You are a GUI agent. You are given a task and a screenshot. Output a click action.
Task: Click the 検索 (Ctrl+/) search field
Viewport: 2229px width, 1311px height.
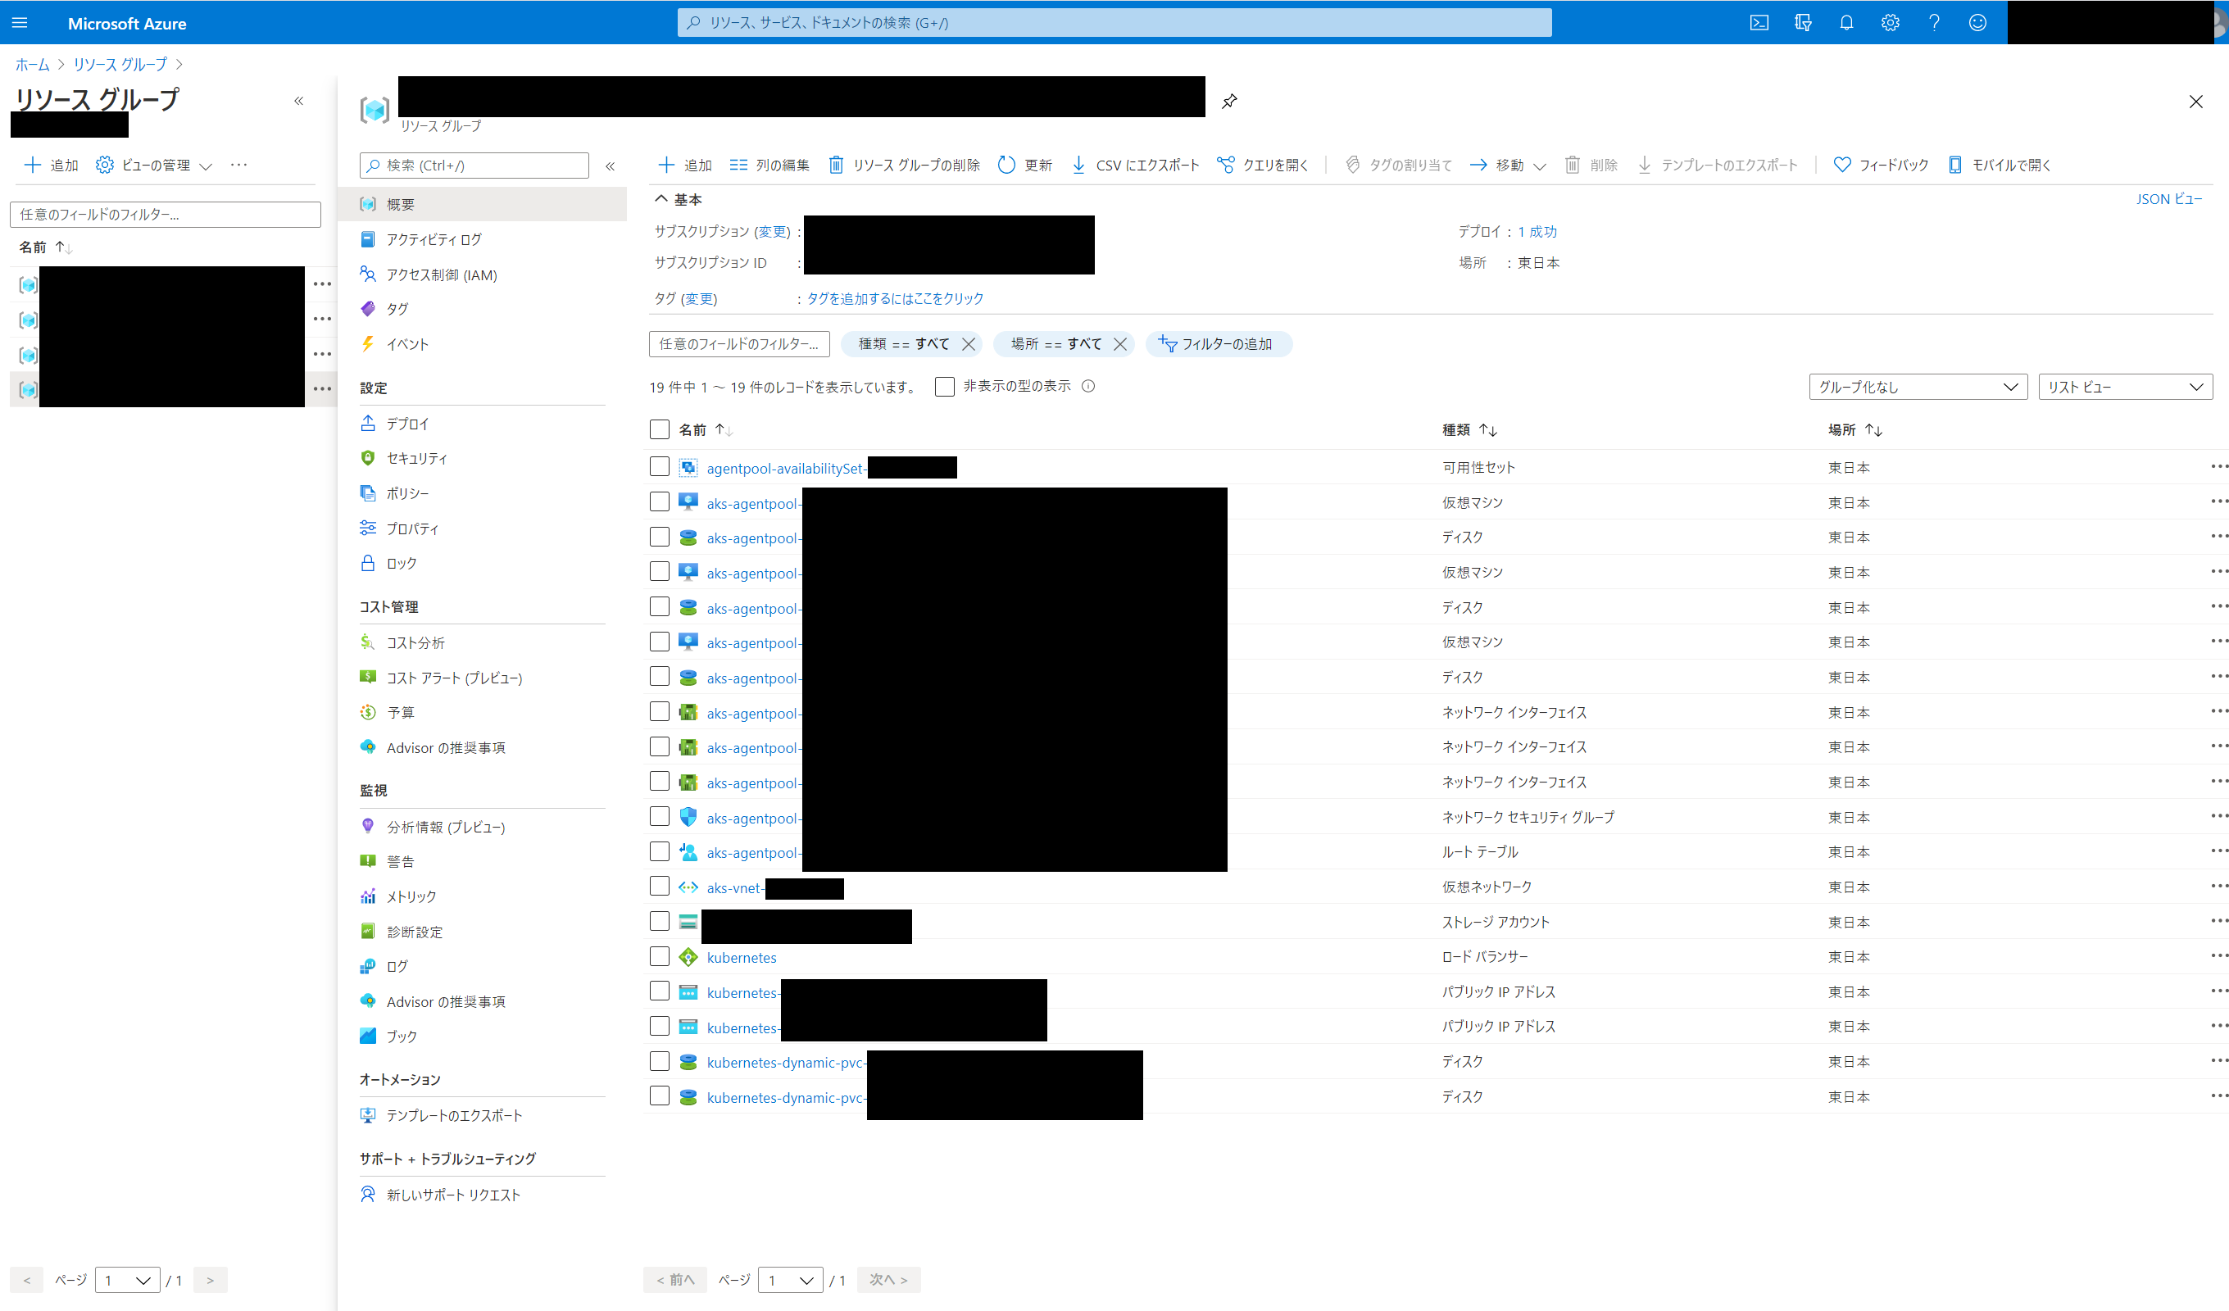tap(473, 165)
